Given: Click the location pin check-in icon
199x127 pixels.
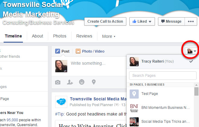Looking at the screenshot, I should coord(94,82).
